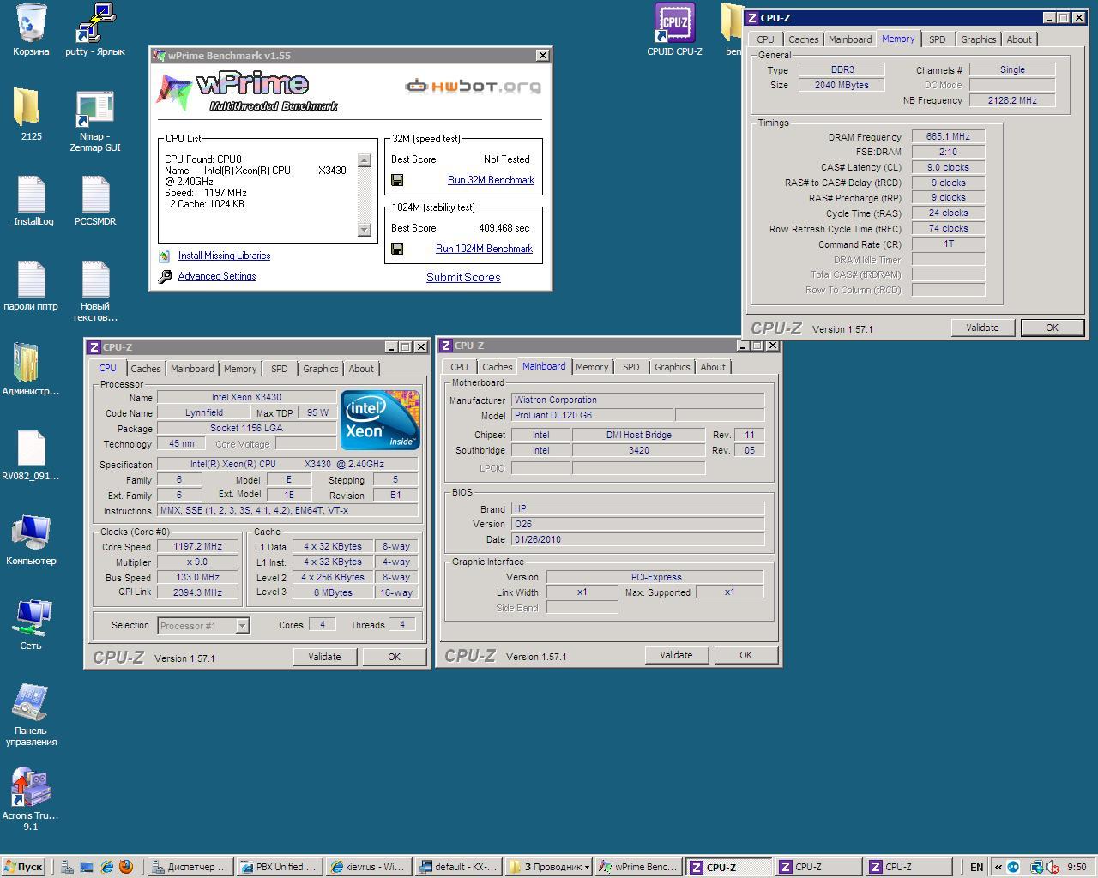The height and width of the screenshot is (878, 1098).
Task: Click OK in CPU-Z Memory window
Action: tap(1052, 328)
